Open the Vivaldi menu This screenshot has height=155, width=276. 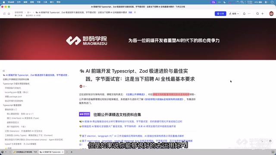(11, 2)
